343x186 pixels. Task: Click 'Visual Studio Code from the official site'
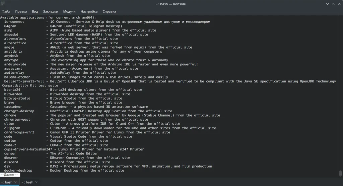[x=91, y=136]
